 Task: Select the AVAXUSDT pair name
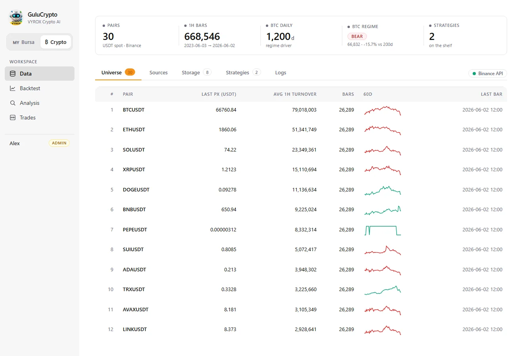coord(136,310)
